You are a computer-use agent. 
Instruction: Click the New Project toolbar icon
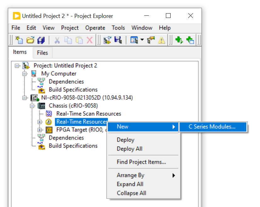click(19, 40)
